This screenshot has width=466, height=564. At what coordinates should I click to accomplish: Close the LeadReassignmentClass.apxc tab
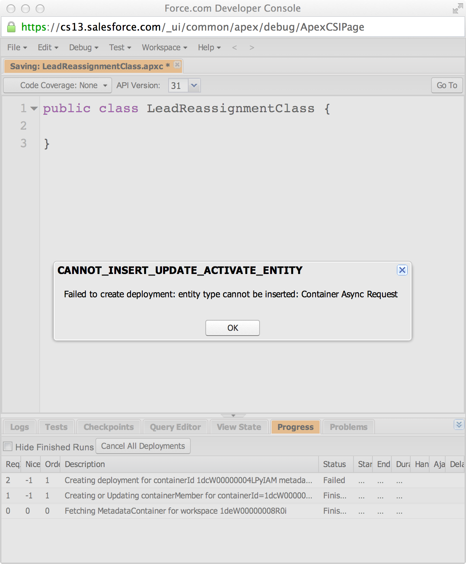(177, 64)
